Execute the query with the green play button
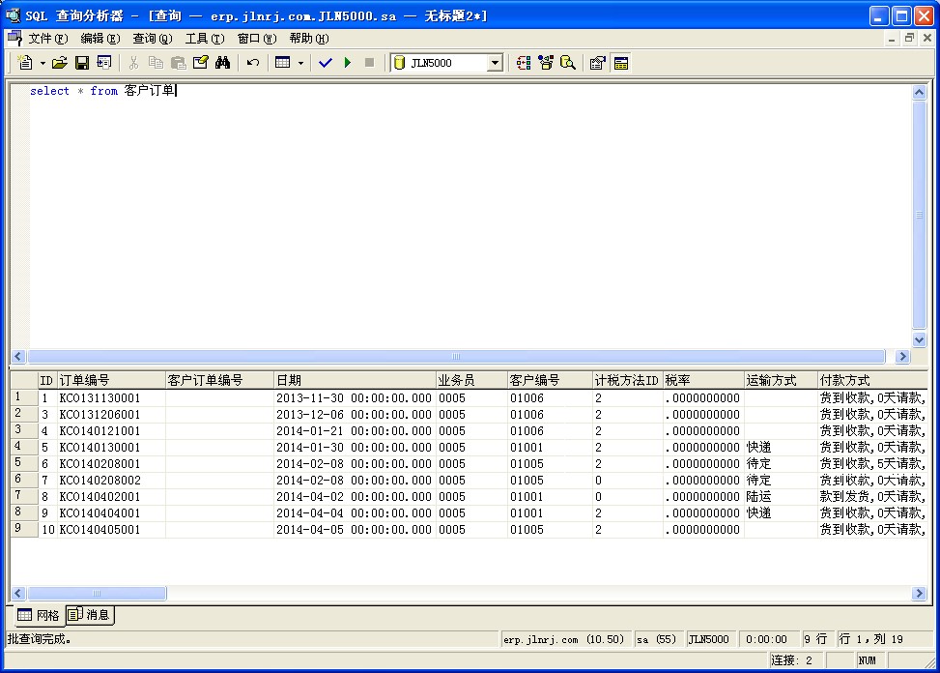This screenshot has height=673, width=940. point(347,63)
